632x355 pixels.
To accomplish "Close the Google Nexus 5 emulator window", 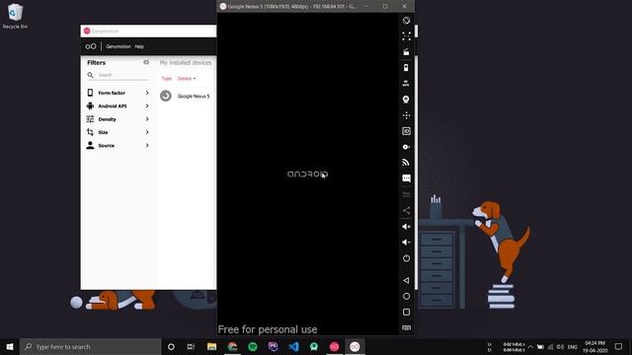I will point(404,7).
